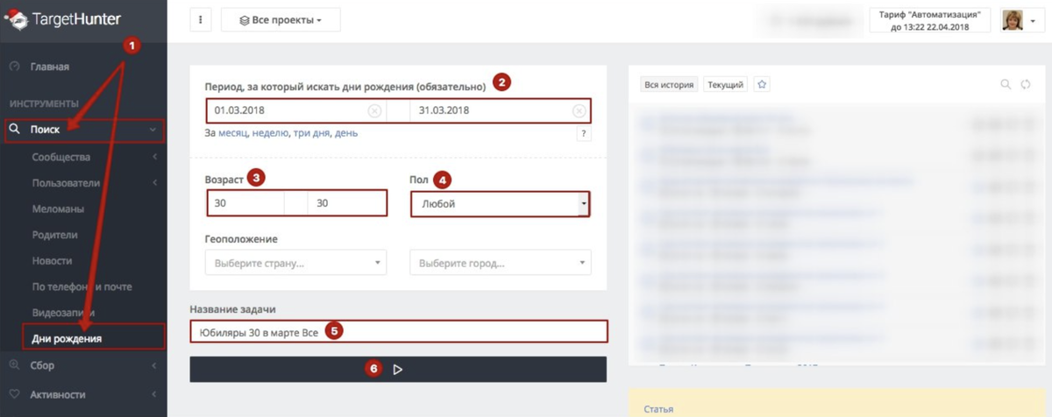This screenshot has height=417, width=1052.
Task: Open По телефону и почте search
Action: coord(82,286)
